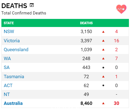Click the red up arrow in NSW row
Image resolution: width=132 pixels, height=111 pixels.
pyautogui.click(x=103, y=32)
